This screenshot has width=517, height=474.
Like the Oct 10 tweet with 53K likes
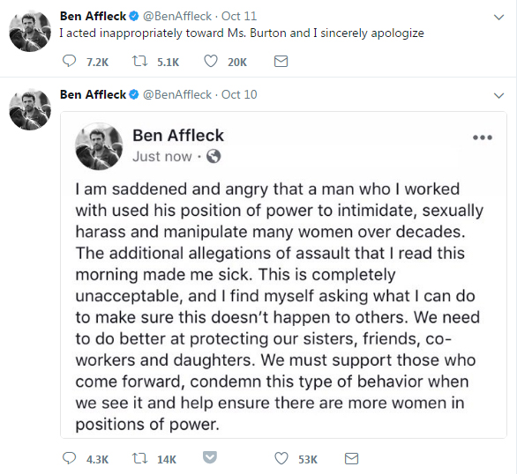[x=281, y=458]
